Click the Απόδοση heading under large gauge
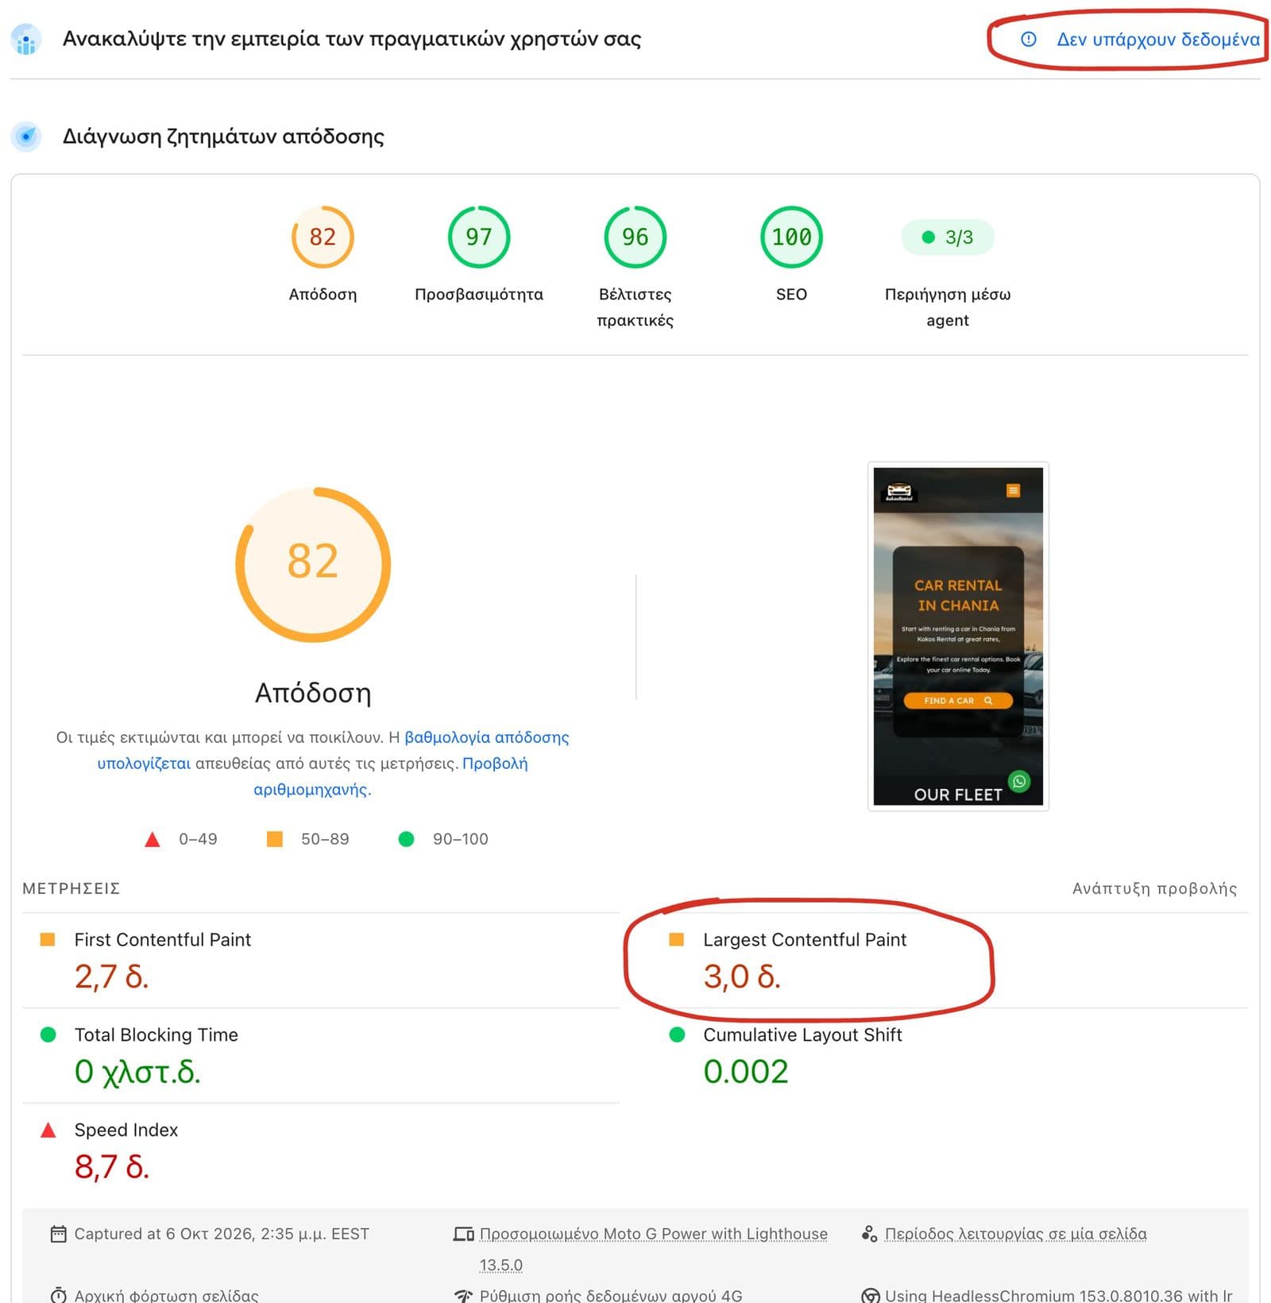Viewport: 1271px width, 1303px height. tap(313, 693)
